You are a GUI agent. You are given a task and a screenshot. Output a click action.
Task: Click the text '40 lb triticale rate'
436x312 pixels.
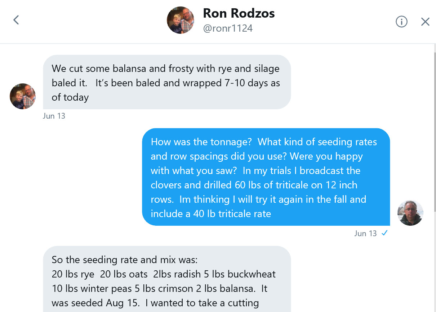tap(232, 214)
